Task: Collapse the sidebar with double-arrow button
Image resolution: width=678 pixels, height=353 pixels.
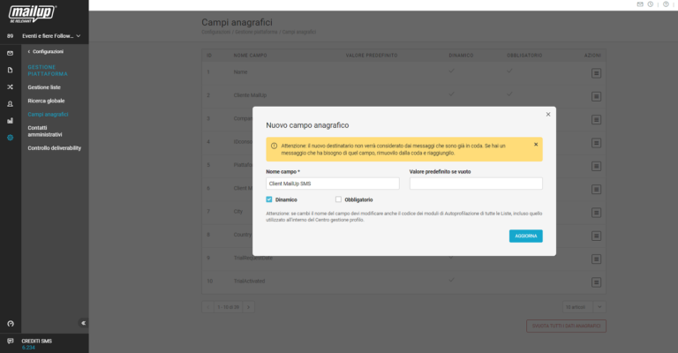Action: click(x=83, y=323)
